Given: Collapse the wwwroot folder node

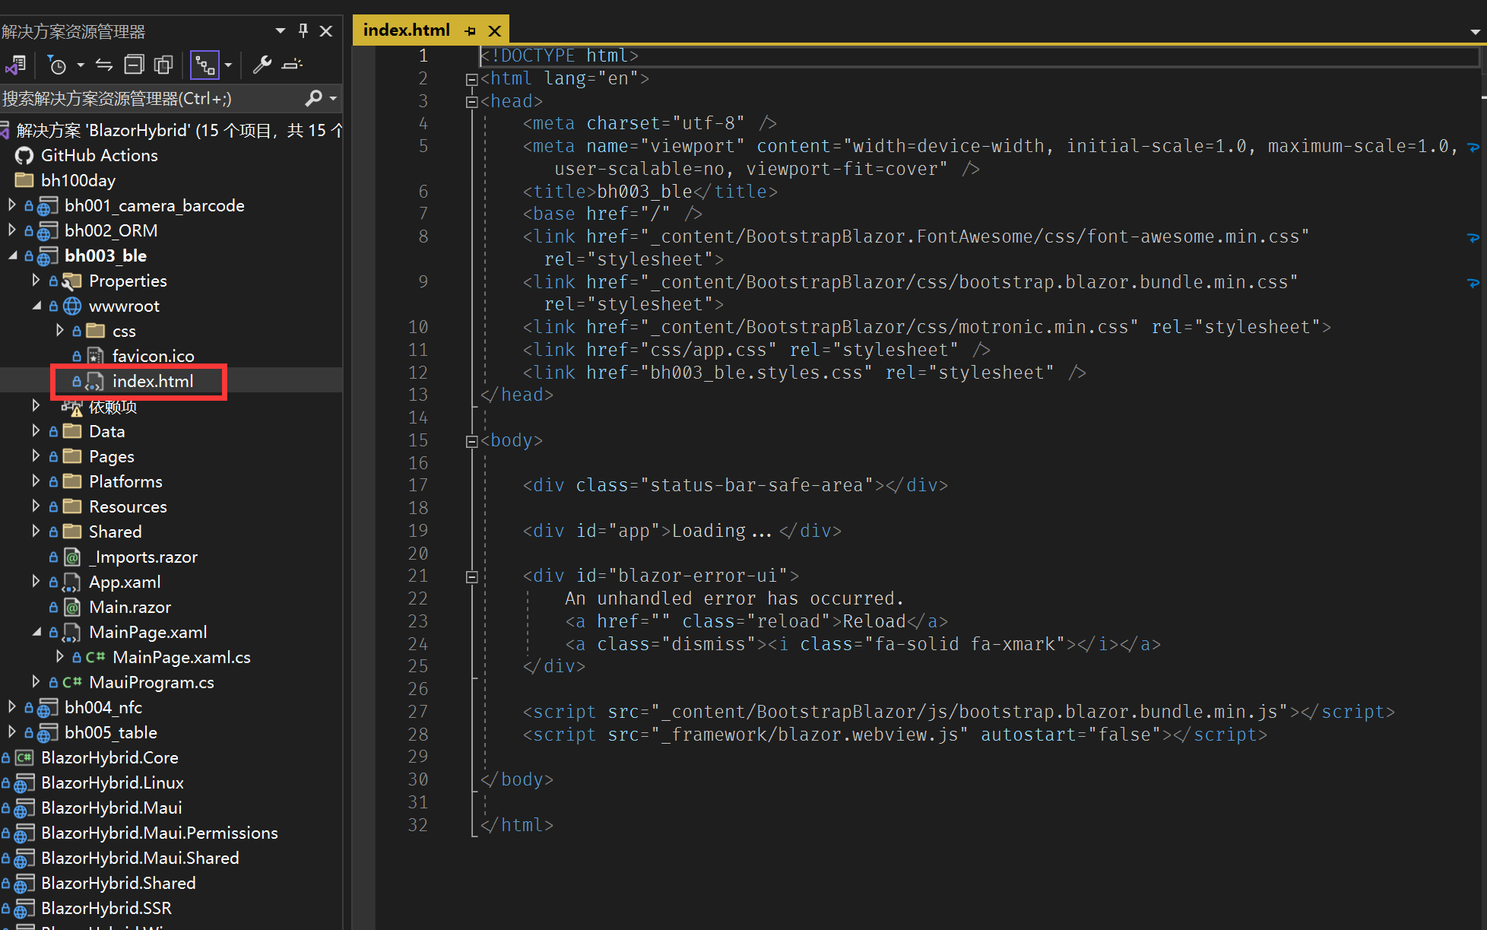Looking at the screenshot, I should pyautogui.click(x=36, y=306).
